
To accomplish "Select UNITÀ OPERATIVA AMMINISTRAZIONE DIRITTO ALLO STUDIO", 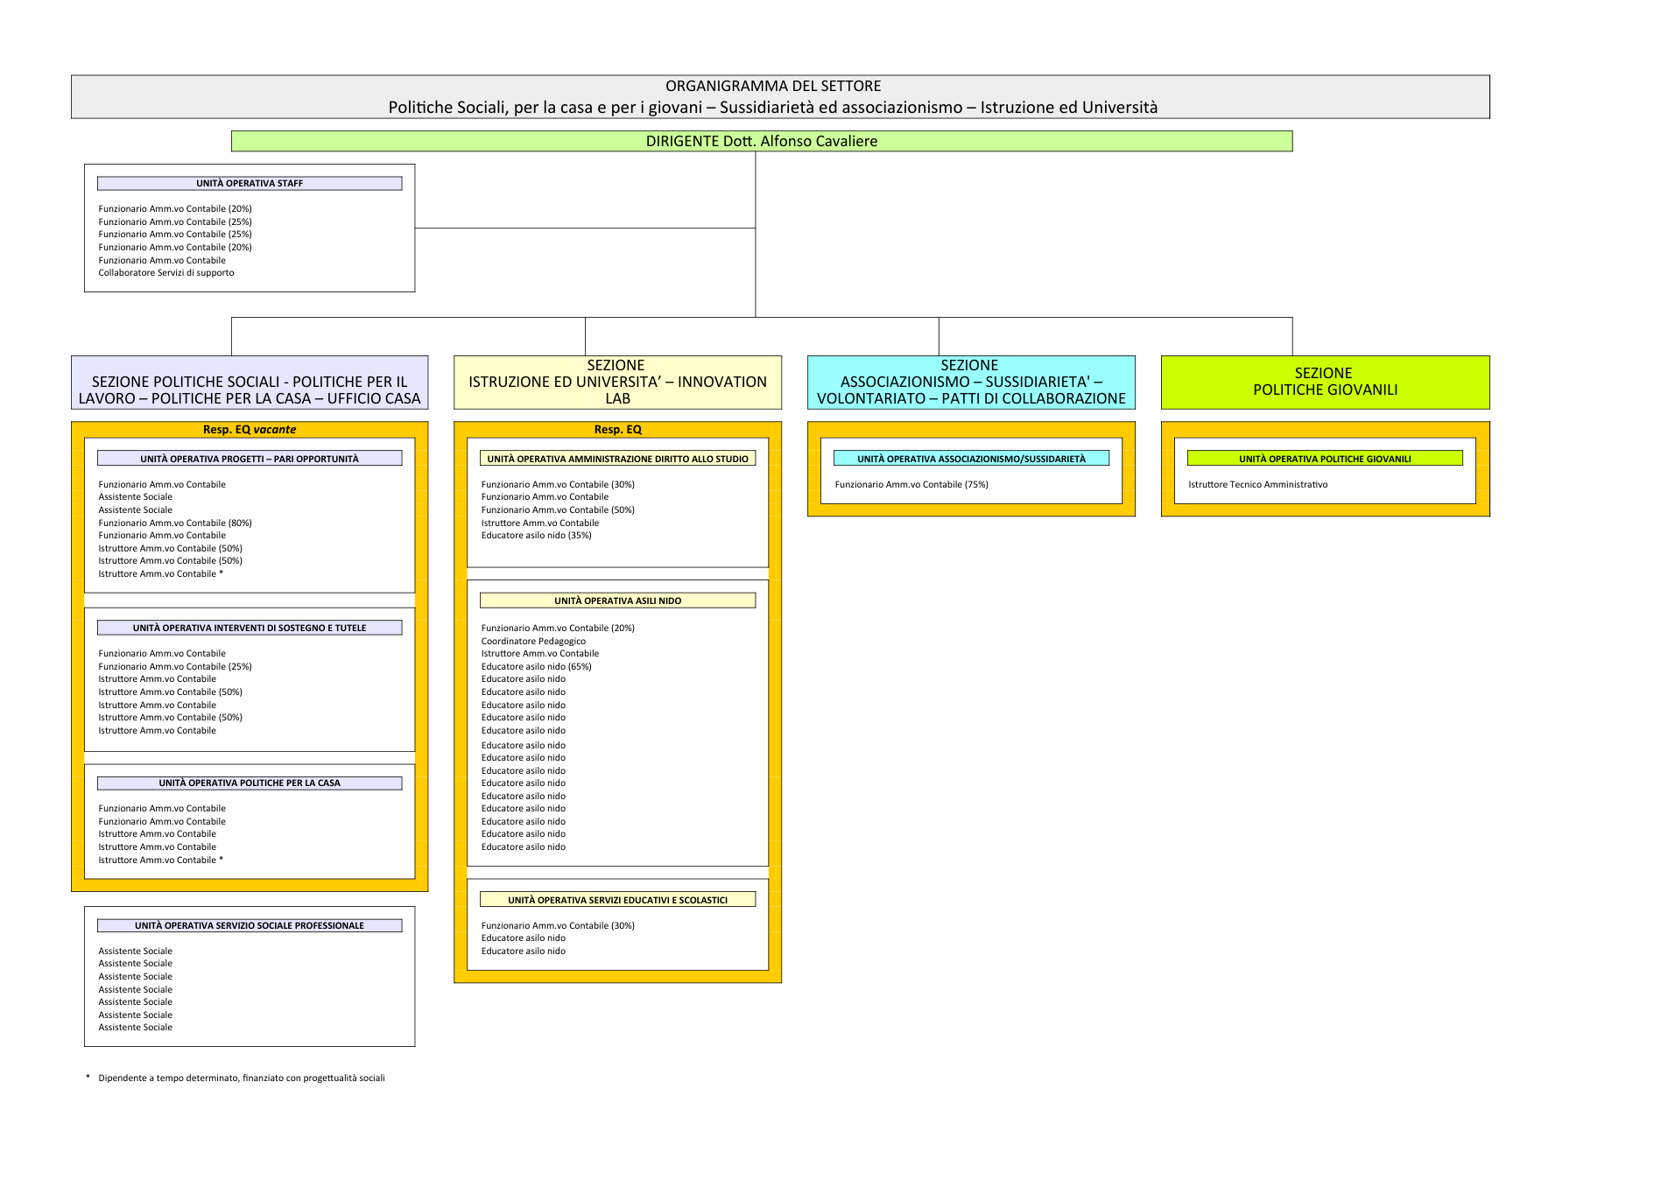I will coord(617,459).
